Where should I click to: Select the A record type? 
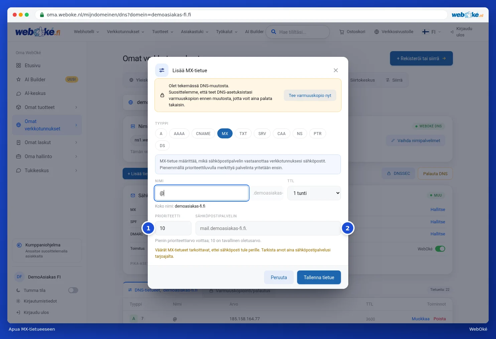click(x=161, y=134)
